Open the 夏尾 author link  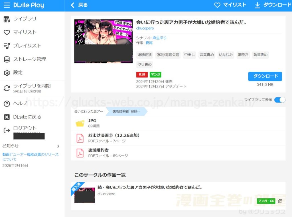coord(149,43)
